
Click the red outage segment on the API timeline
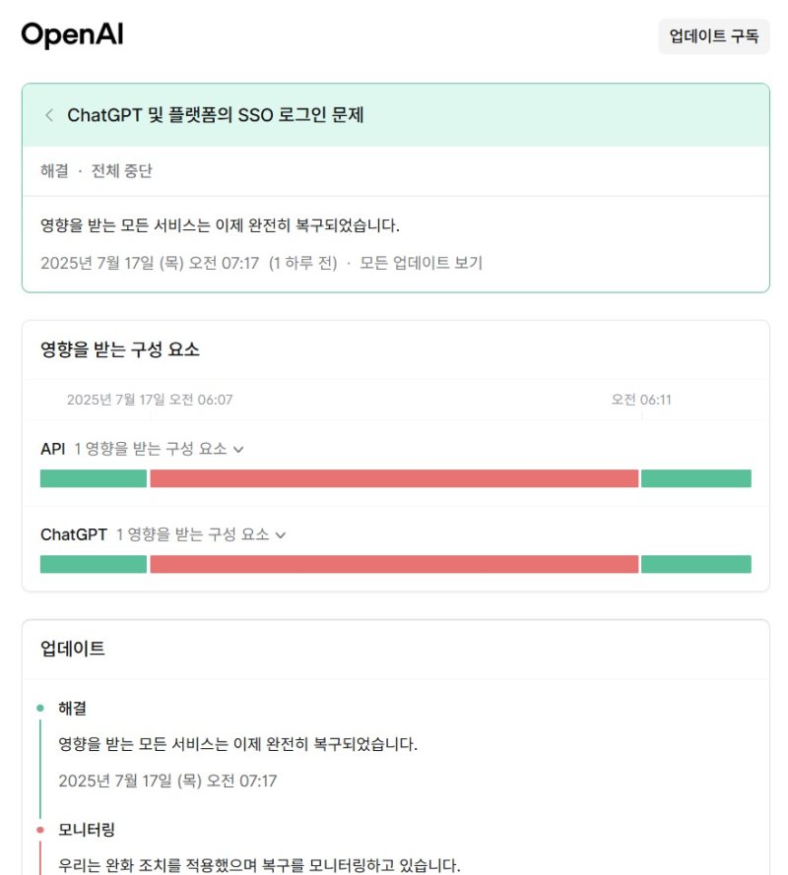(394, 478)
